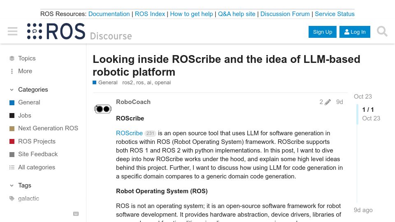Open the Discussion Forum link

285,14
